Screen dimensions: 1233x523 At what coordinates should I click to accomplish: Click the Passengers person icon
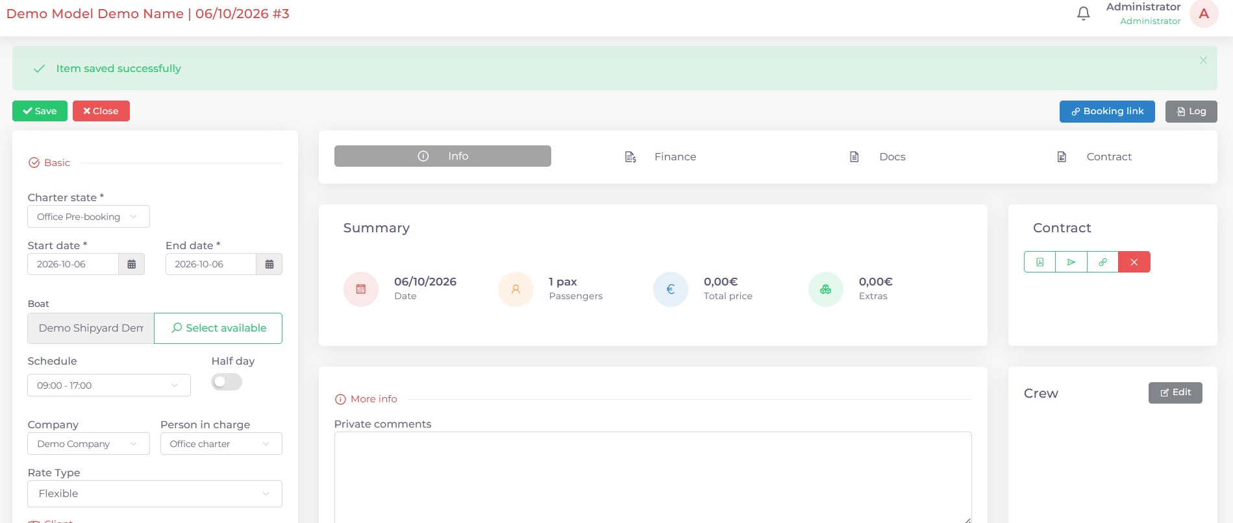click(x=516, y=289)
